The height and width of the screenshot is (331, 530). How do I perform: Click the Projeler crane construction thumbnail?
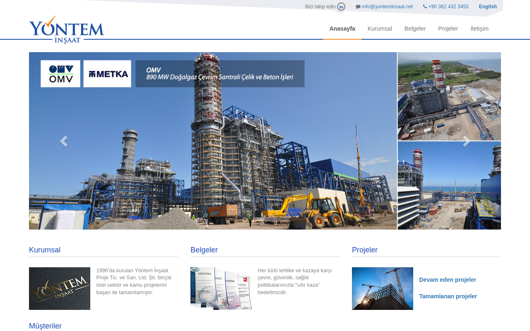tap(383, 288)
